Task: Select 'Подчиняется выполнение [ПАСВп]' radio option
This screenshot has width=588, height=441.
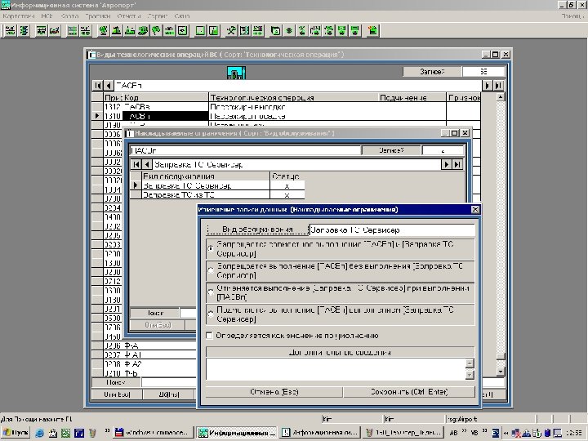Action: click(211, 314)
